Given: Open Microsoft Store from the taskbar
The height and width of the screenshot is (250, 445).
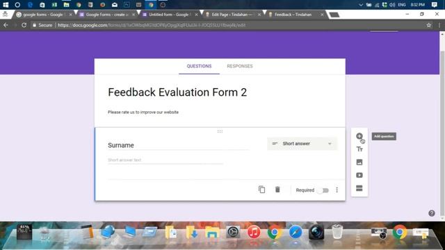Looking at the screenshot, I should [x=42, y=5].
